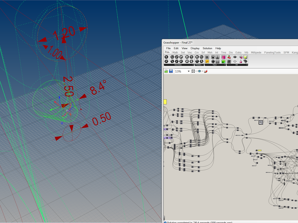Pick the Circle parameter icon
298x223 pixels.
coord(172,57)
